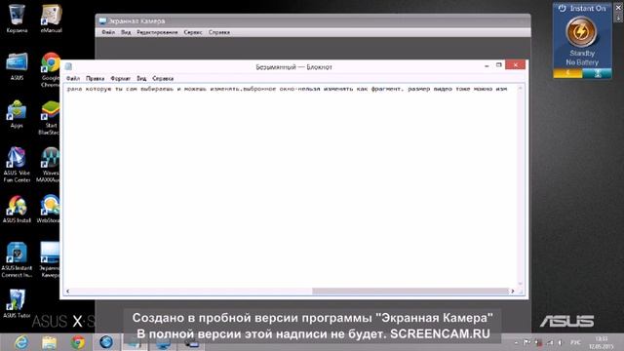
Task: Open the taskbar clock and date
Action: (x=601, y=342)
